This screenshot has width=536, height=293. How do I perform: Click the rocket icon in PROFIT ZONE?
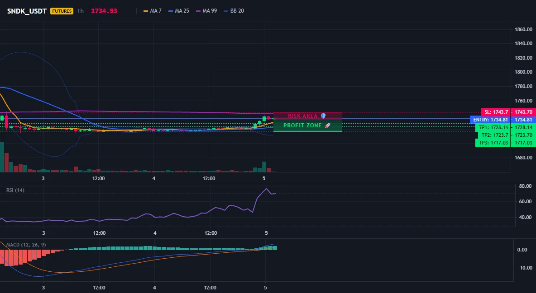(x=327, y=126)
